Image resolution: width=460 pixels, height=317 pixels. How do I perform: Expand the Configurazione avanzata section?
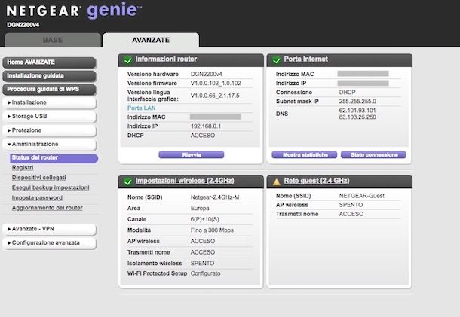(49, 243)
